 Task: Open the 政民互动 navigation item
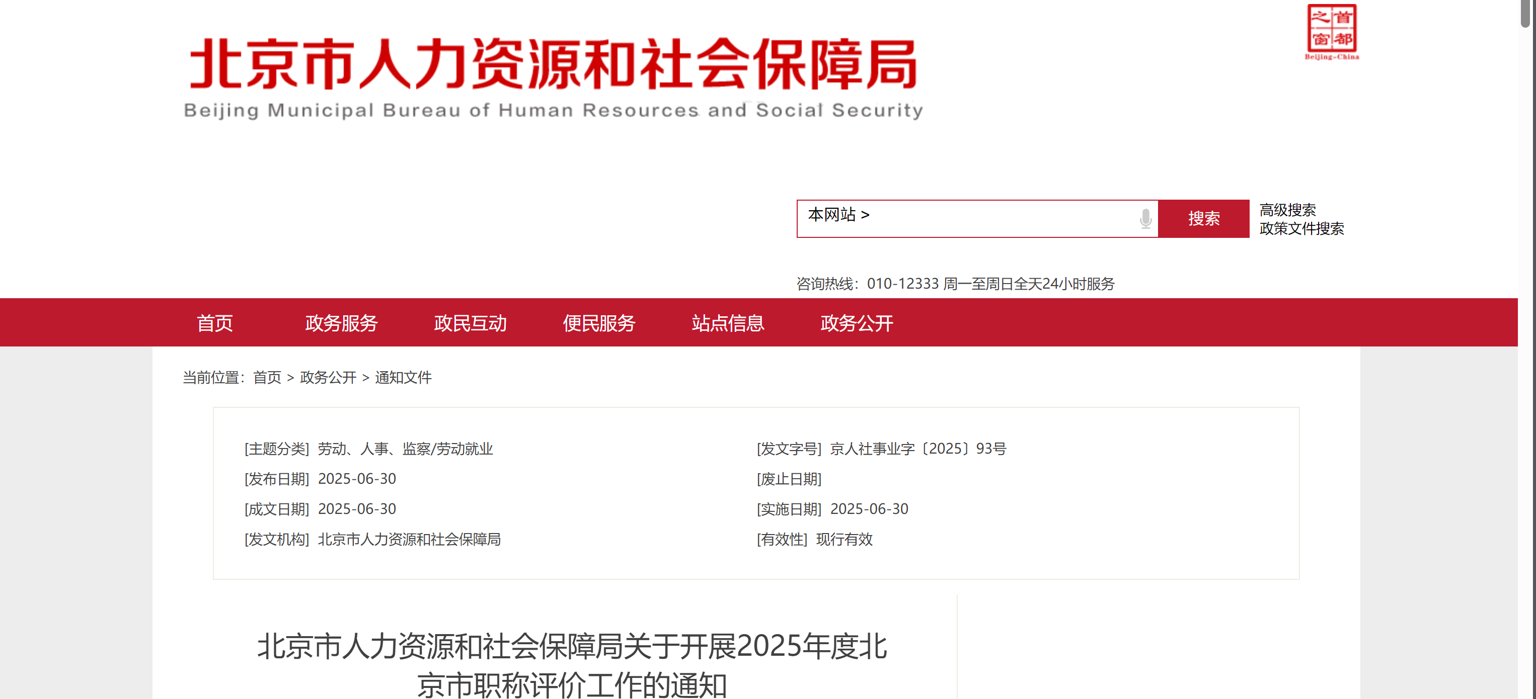(x=470, y=323)
